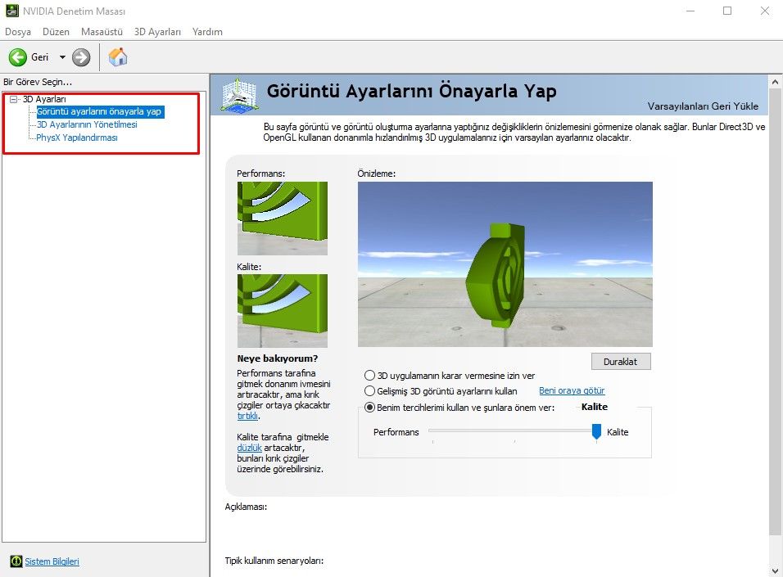Click the düzlük link
This screenshot has width=783, height=577.
click(249, 448)
